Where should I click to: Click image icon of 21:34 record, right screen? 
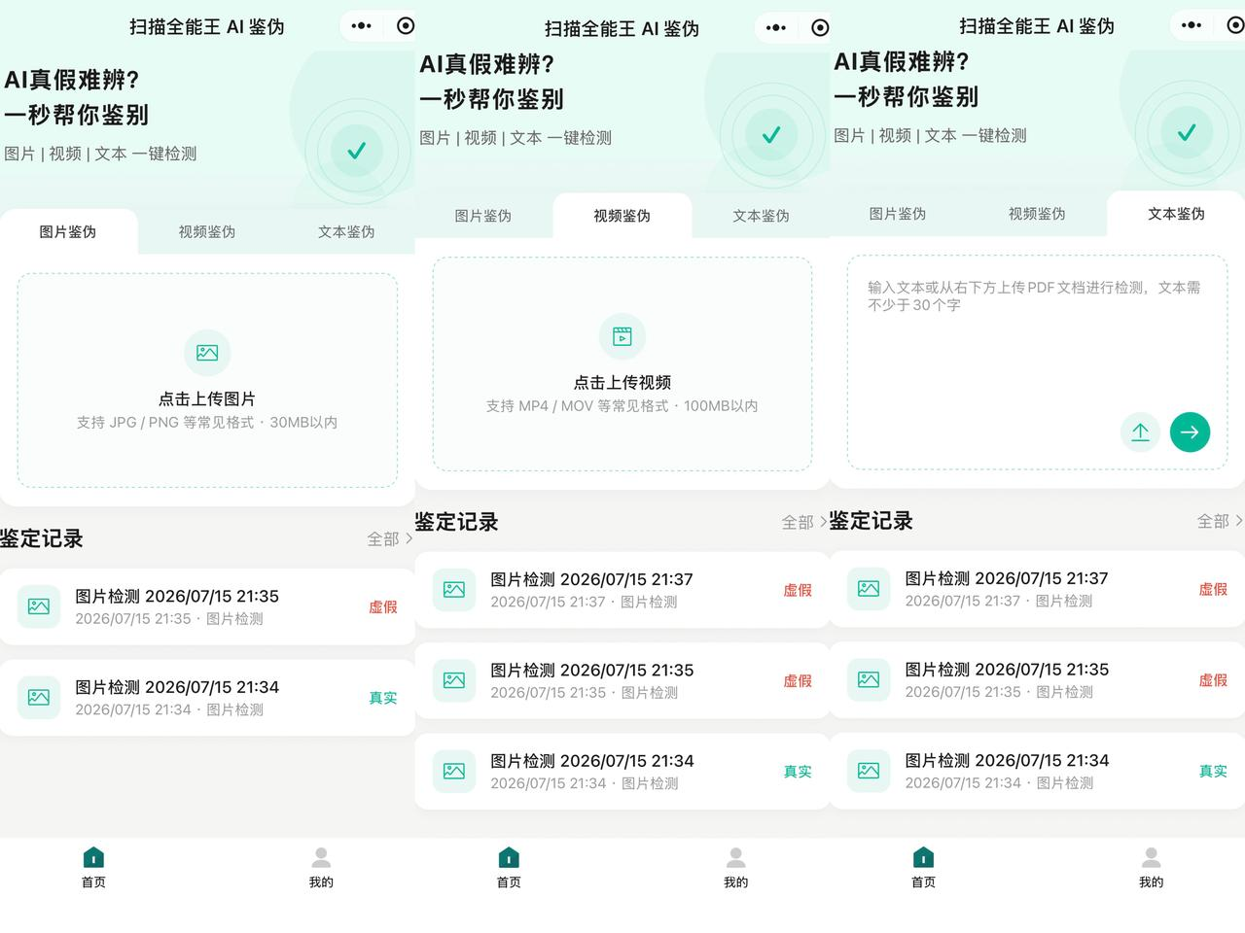pos(869,771)
